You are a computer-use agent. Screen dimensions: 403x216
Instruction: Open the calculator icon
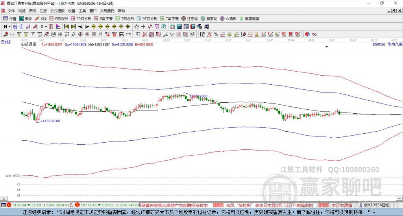(179, 27)
